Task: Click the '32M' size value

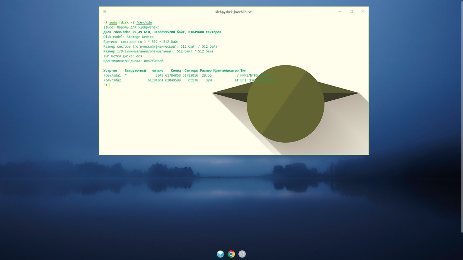Action: 209,80
